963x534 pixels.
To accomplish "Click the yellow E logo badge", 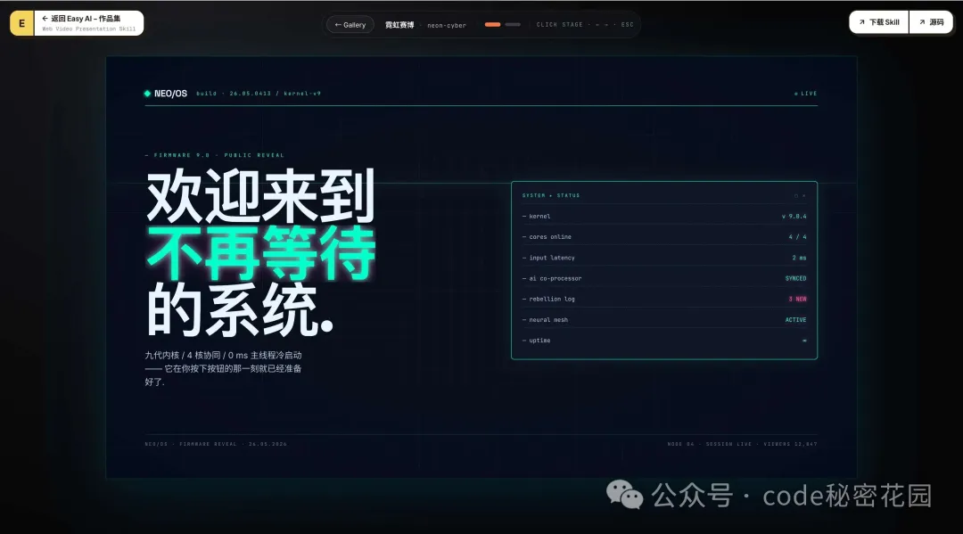I will click(x=22, y=23).
